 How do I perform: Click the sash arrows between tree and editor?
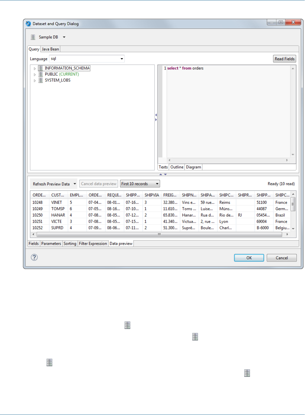156,117
